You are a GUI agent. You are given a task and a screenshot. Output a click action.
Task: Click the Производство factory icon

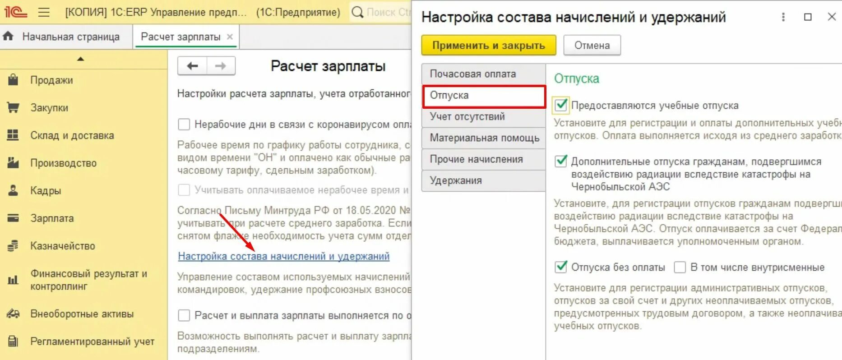[x=13, y=162]
